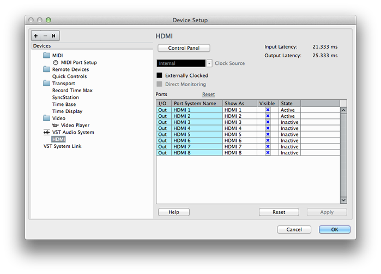Viewport: 381px width, 274px height.
Task: Click the Port System Name column header
Action: click(x=197, y=103)
